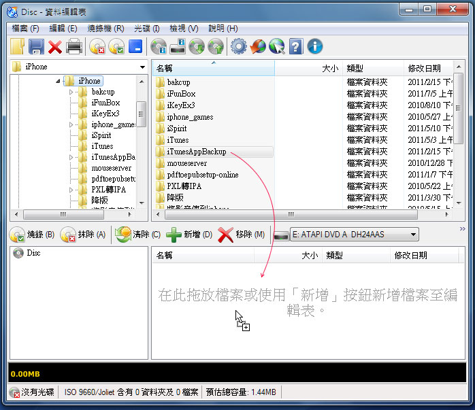Expand the iTunesAppBa folder in tree
Screen dimensions: 475x410
pyautogui.click(x=71, y=157)
